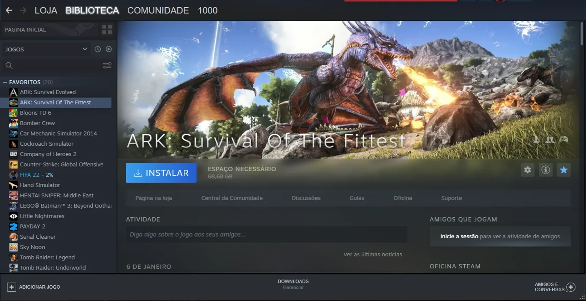Image resolution: width=586 pixels, height=301 pixels.
Task: Click Company of Heroes 2 icon
Action: click(14, 154)
